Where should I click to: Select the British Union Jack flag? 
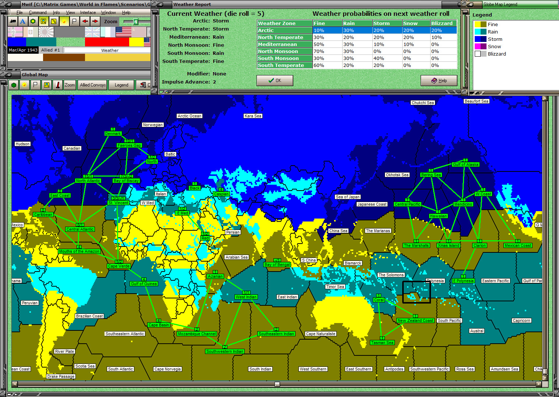click(92, 32)
